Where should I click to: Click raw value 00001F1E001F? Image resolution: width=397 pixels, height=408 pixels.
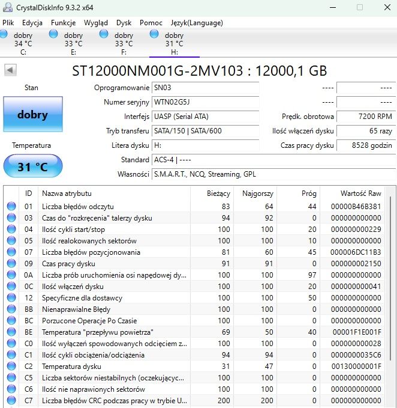click(357, 332)
